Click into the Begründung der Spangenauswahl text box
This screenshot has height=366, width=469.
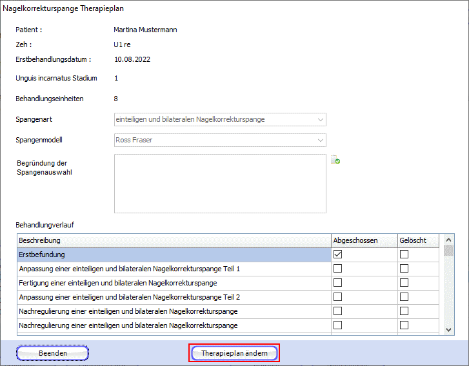pos(220,183)
